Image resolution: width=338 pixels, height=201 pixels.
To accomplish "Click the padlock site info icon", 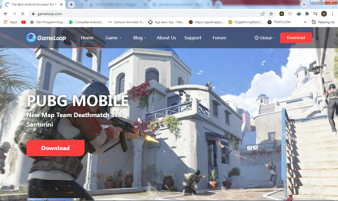I will [33, 14].
